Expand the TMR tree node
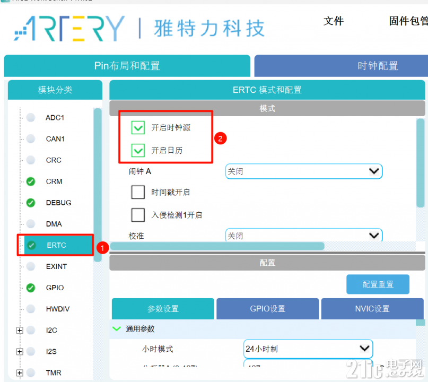 pyautogui.click(x=20, y=373)
